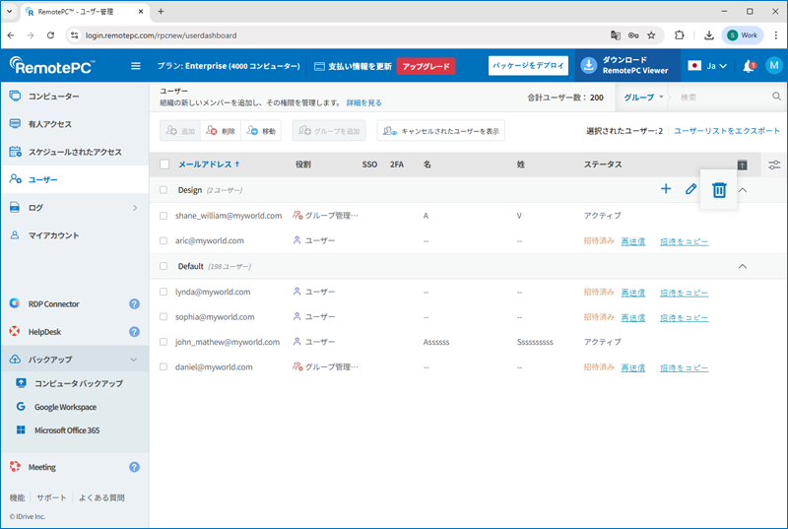Edit the Design group with pencil icon
Viewport: 788px width, 529px height.
pyautogui.click(x=691, y=189)
